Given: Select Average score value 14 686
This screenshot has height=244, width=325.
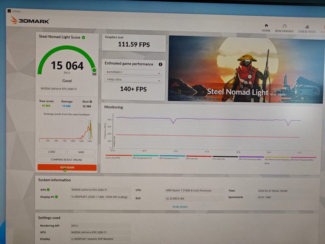Looking at the screenshot, I should coord(66,106).
